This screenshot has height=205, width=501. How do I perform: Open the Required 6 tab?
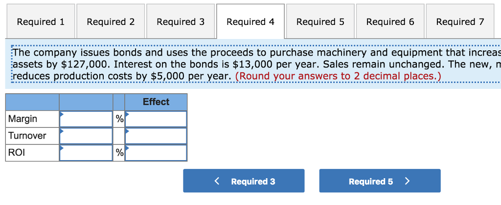tap(390, 22)
